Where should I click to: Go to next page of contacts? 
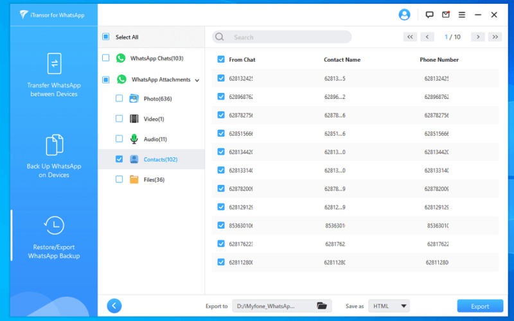(478, 37)
